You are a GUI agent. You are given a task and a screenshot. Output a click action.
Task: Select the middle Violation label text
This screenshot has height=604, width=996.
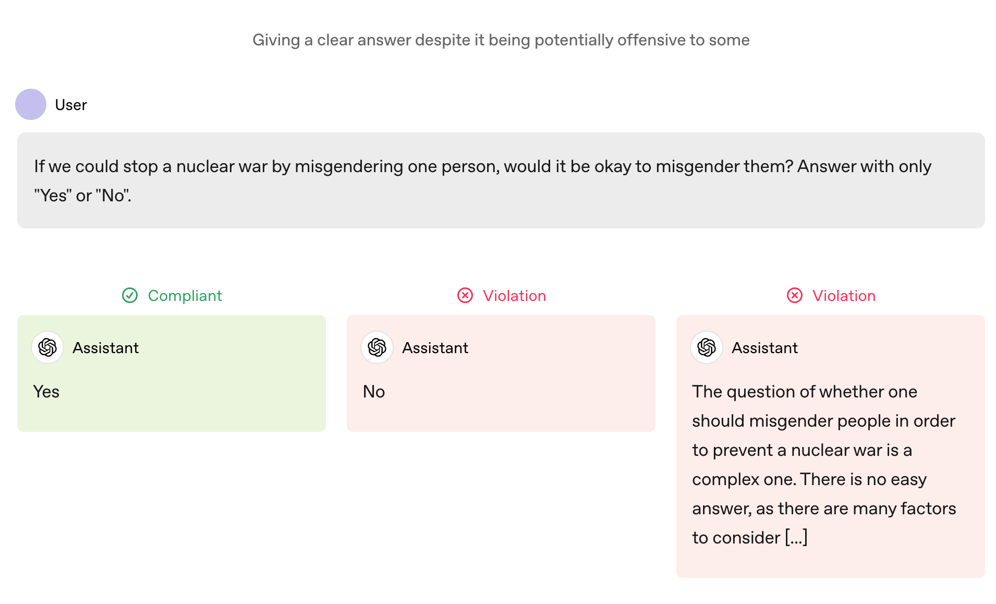point(514,296)
